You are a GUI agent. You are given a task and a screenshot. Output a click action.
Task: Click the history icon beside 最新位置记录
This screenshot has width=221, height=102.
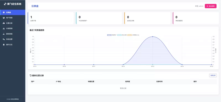click(x=31, y=76)
